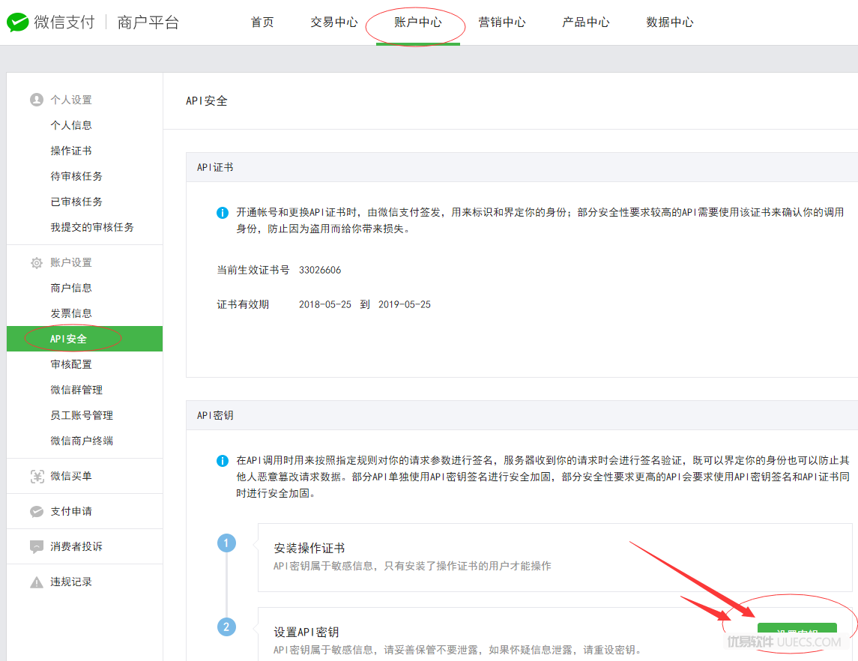Click the API密钥 section header
Viewport: 858px width, 661px height.
tap(215, 415)
